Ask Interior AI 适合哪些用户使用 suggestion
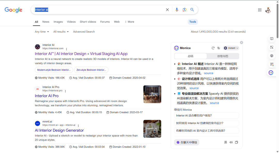Viewport: 279px width, 153px height. 207,116
